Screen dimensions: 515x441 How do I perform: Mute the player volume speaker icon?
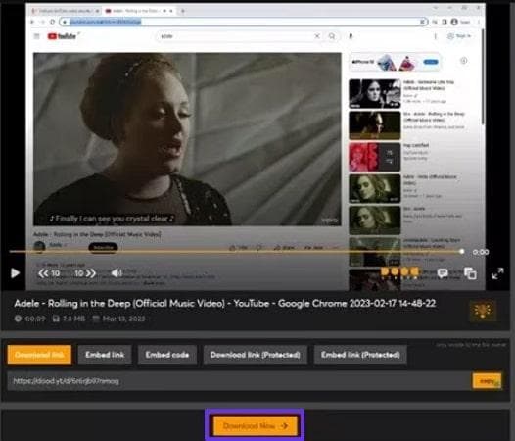pyautogui.click(x=117, y=273)
